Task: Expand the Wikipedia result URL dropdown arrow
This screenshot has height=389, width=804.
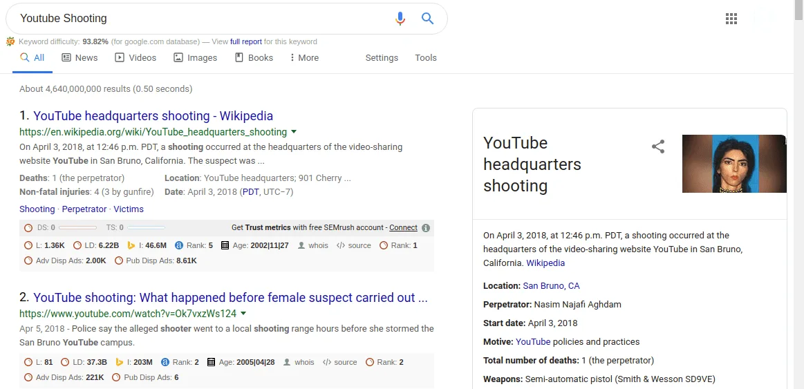Action: click(x=293, y=132)
